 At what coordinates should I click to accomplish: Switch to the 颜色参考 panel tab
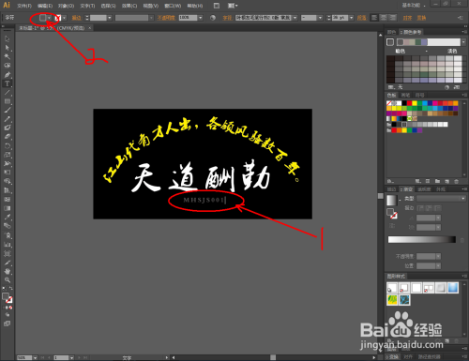(x=411, y=32)
